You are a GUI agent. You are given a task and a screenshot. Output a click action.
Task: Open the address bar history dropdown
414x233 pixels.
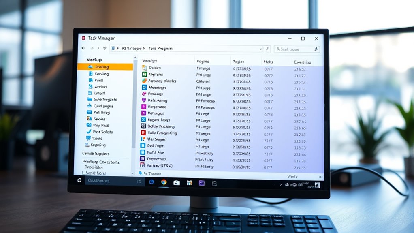pyautogui.click(x=260, y=49)
